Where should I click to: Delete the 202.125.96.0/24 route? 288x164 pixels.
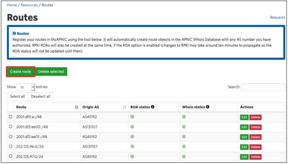pyautogui.click(x=255, y=147)
